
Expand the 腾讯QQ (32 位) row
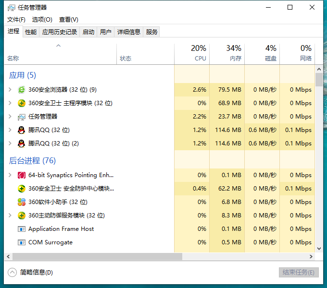tap(10, 130)
